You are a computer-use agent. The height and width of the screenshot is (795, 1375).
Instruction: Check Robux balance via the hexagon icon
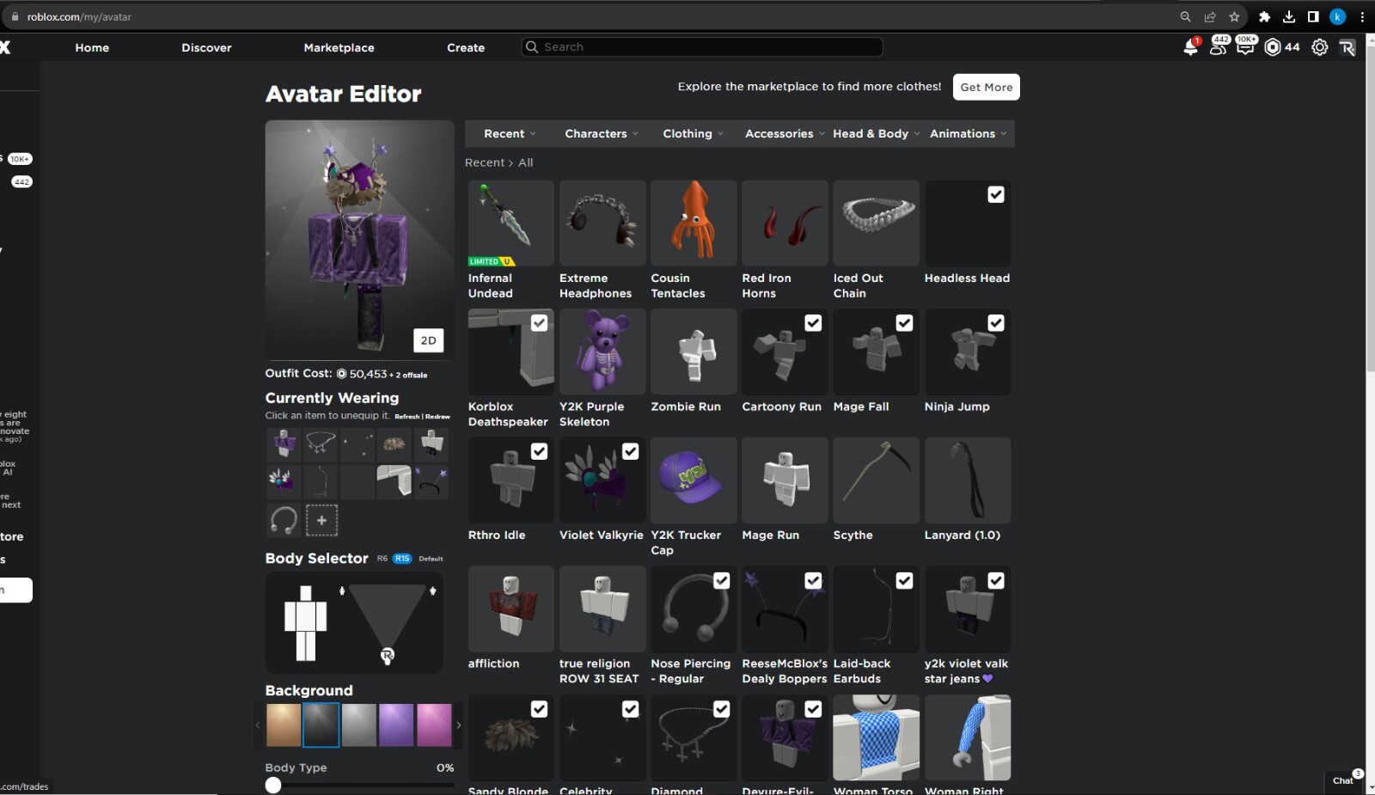[x=1273, y=47]
